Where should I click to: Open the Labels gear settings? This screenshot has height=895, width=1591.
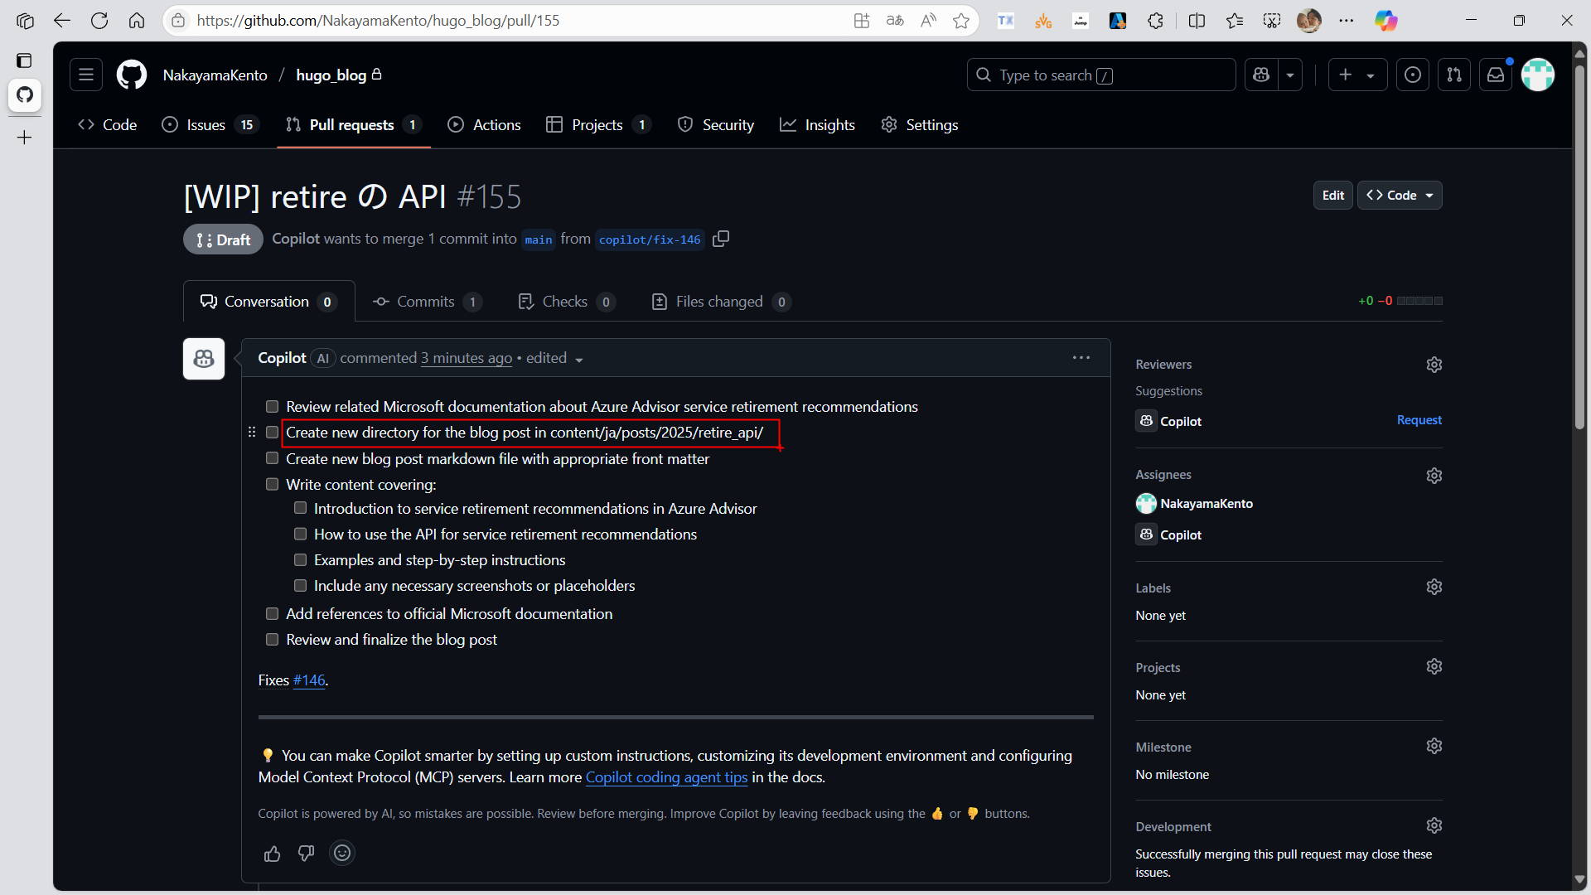coord(1434,588)
